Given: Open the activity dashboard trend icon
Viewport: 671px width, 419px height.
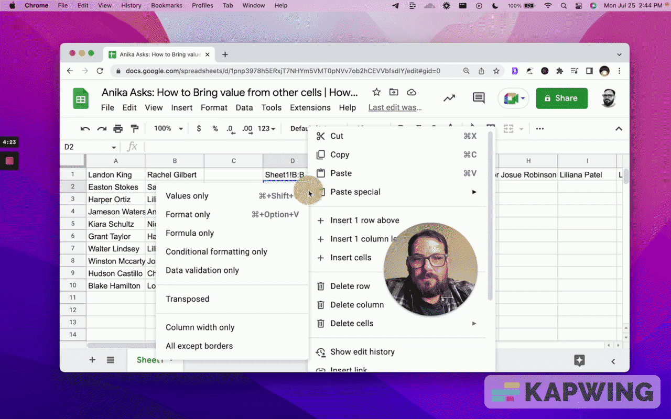Looking at the screenshot, I should tap(449, 98).
